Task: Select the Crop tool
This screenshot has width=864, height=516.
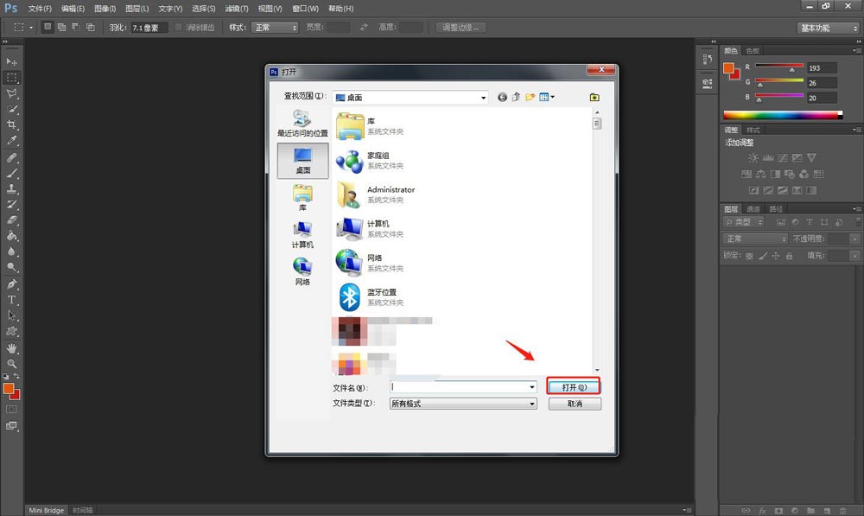Action: [x=12, y=124]
